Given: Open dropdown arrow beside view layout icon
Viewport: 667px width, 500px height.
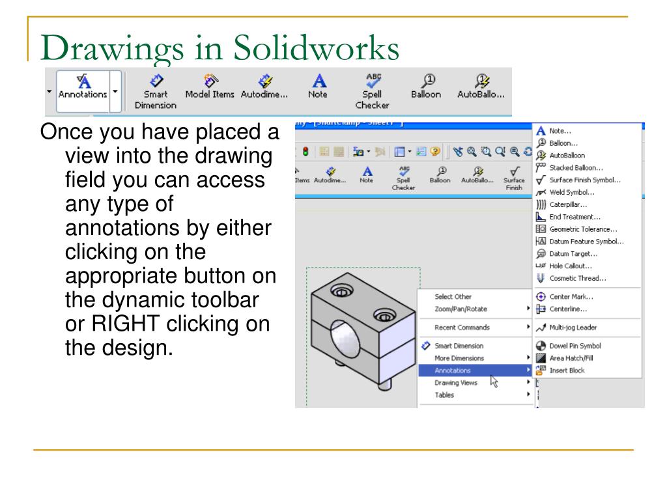Looking at the screenshot, I should (409, 151).
